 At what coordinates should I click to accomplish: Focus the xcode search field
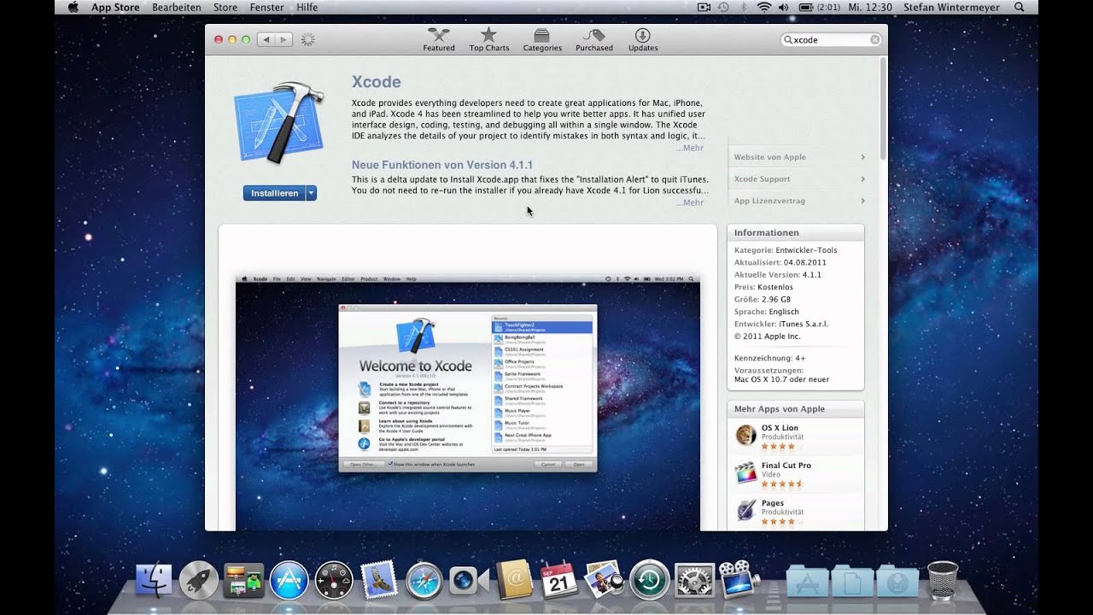click(x=831, y=39)
